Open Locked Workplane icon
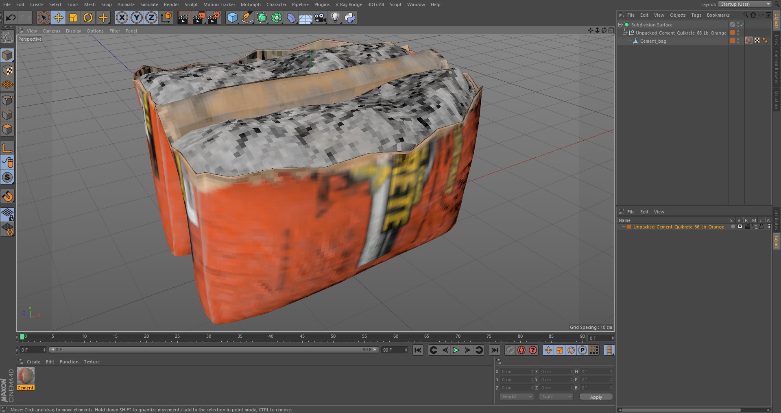This screenshot has width=781, height=413. coord(7,214)
